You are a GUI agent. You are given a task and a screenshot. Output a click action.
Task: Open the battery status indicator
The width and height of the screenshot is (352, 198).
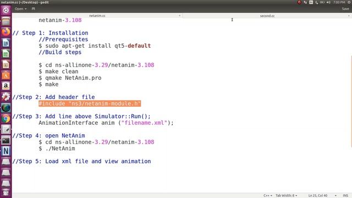click(322, 2)
